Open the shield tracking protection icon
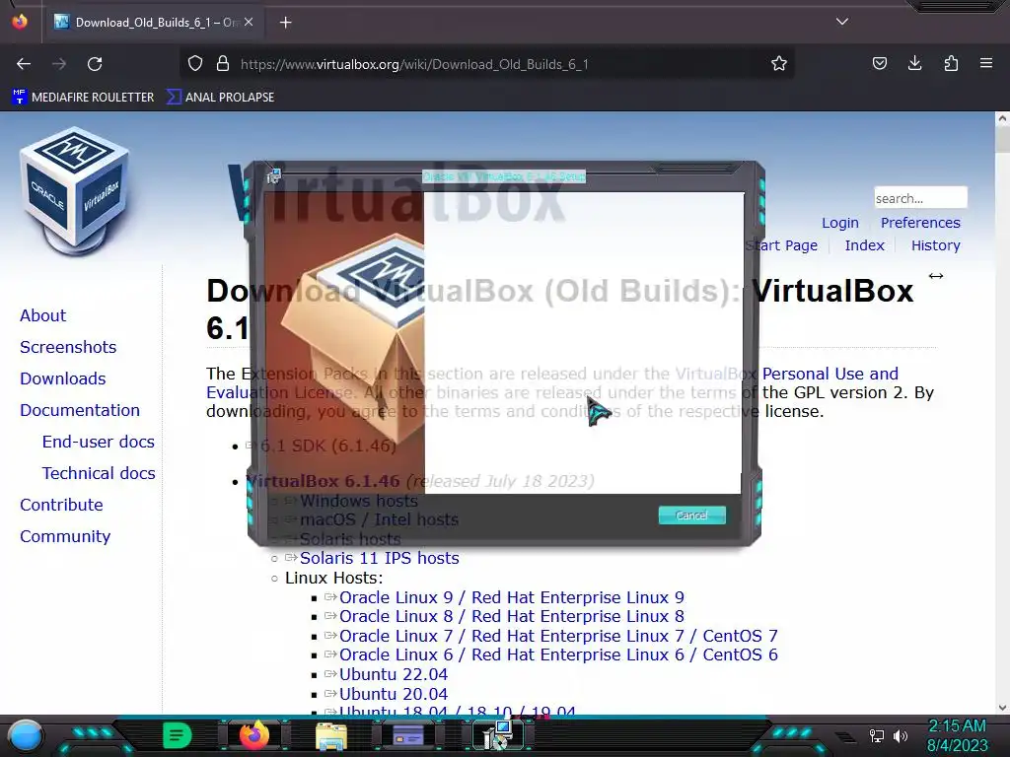The image size is (1010, 757). click(x=195, y=64)
